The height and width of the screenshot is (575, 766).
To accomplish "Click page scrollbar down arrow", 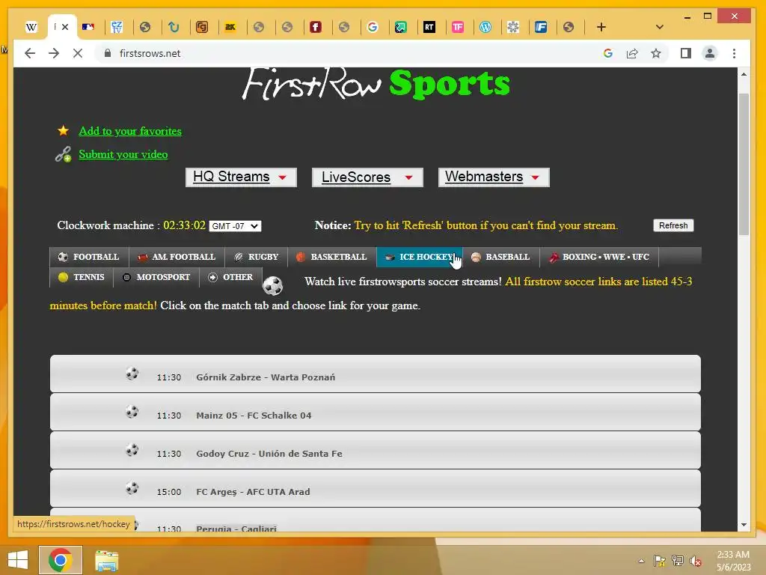I will click(x=744, y=525).
